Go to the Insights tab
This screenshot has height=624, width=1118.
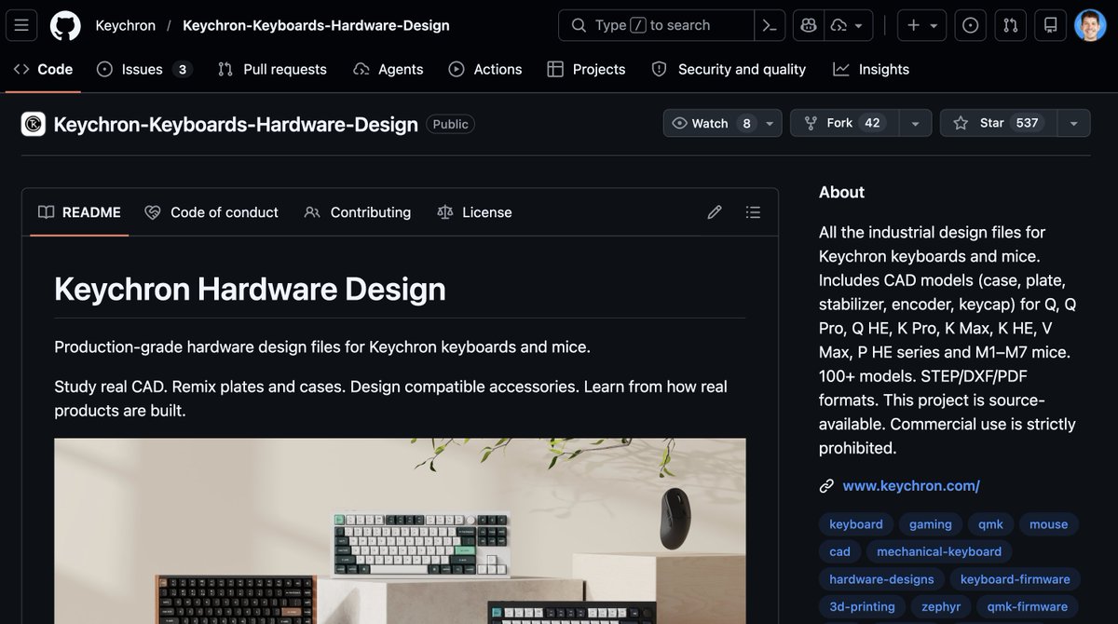click(x=871, y=69)
